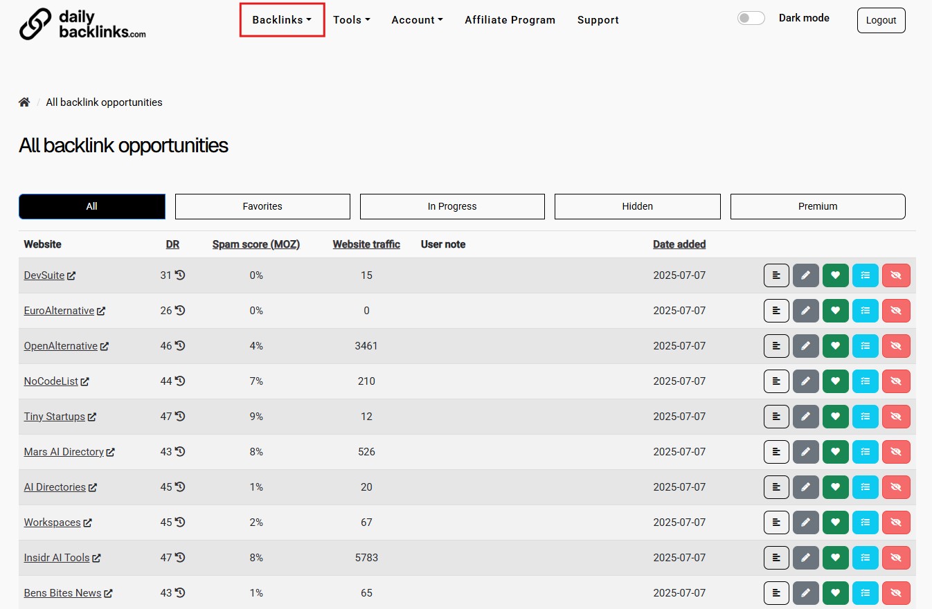Open the Bens Bites News link
Screen dimensions: 932x609
pyautogui.click(x=68, y=593)
